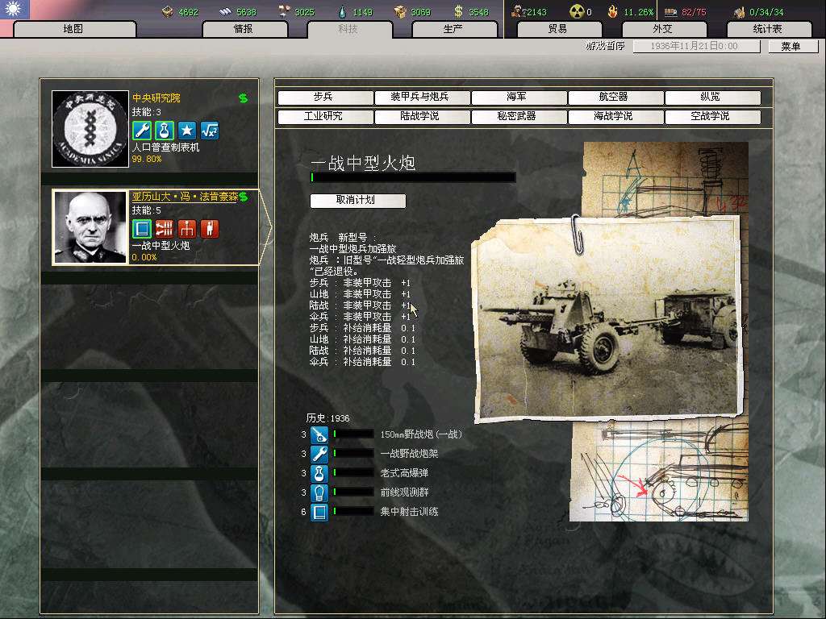Click the 中央研究院 team emblem
The height and width of the screenshot is (619, 826).
coord(90,129)
